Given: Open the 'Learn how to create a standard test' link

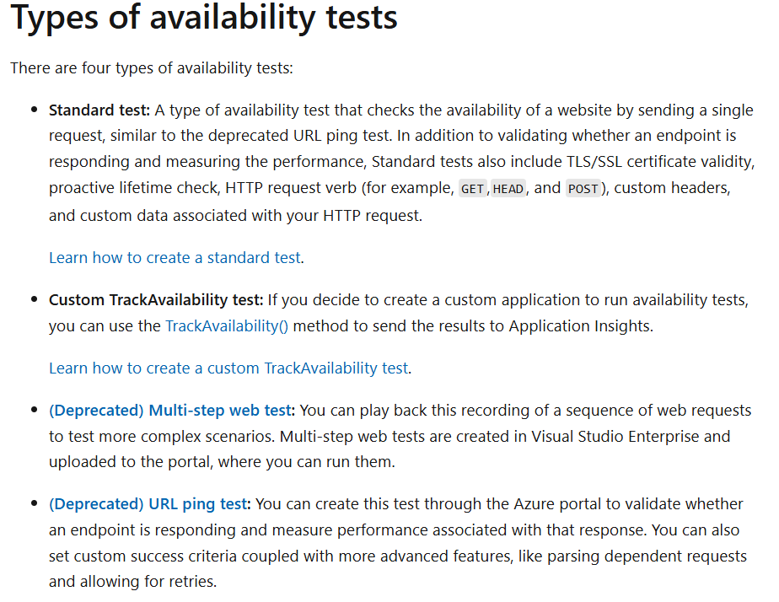Looking at the screenshot, I should pyautogui.click(x=175, y=258).
